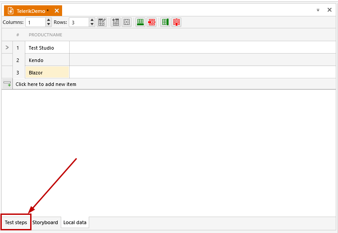This screenshot has height=233, width=338.
Task: Click the Columns number input field
Action: pyautogui.click(x=36, y=23)
